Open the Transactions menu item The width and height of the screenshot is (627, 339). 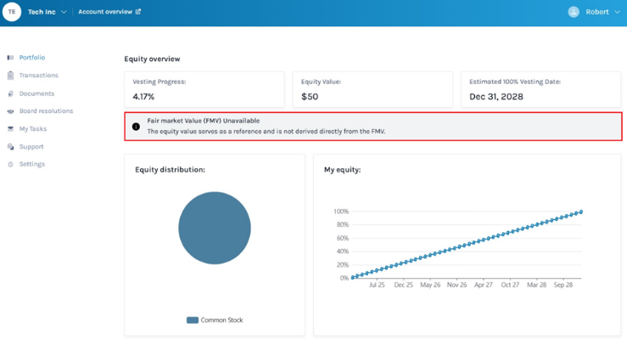click(39, 76)
